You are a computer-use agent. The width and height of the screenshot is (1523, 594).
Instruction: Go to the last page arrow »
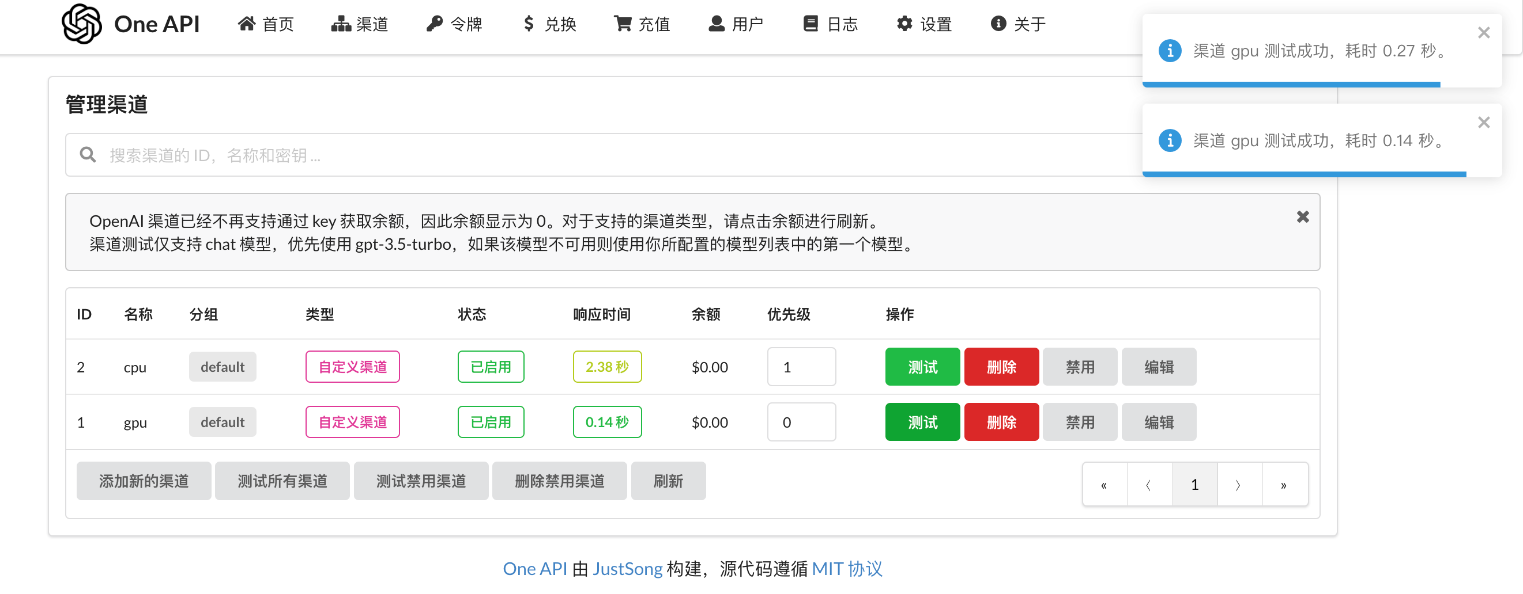[1284, 485]
